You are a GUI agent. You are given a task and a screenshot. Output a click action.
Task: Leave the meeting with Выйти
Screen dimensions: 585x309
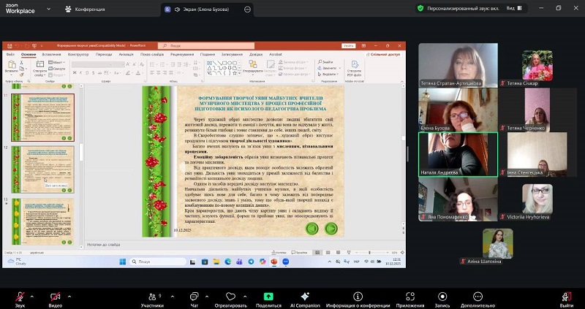click(566, 295)
